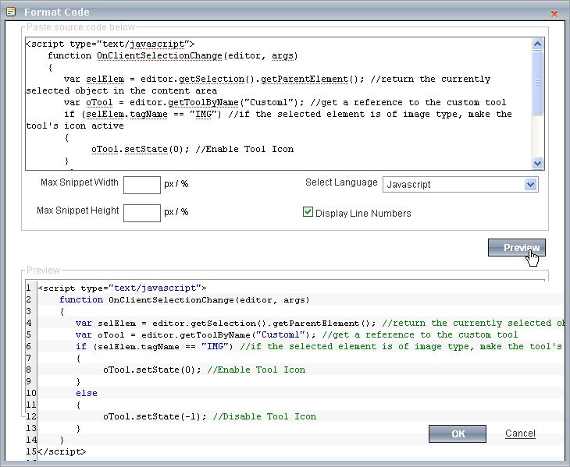
Task: Focus the Max Snippet Width field
Action: (x=142, y=185)
